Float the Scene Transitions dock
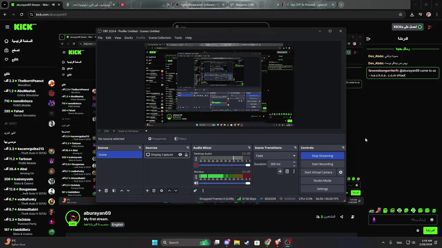This screenshot has height=248, width=442. pyautogui.click(x=295, y=148)
